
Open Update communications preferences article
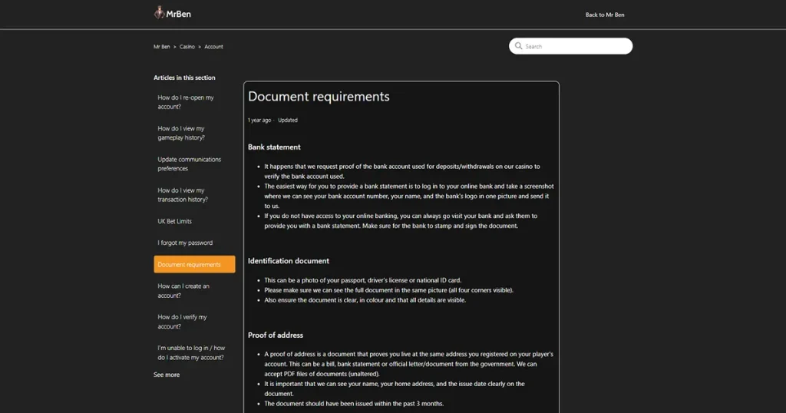tap(189, 164)
